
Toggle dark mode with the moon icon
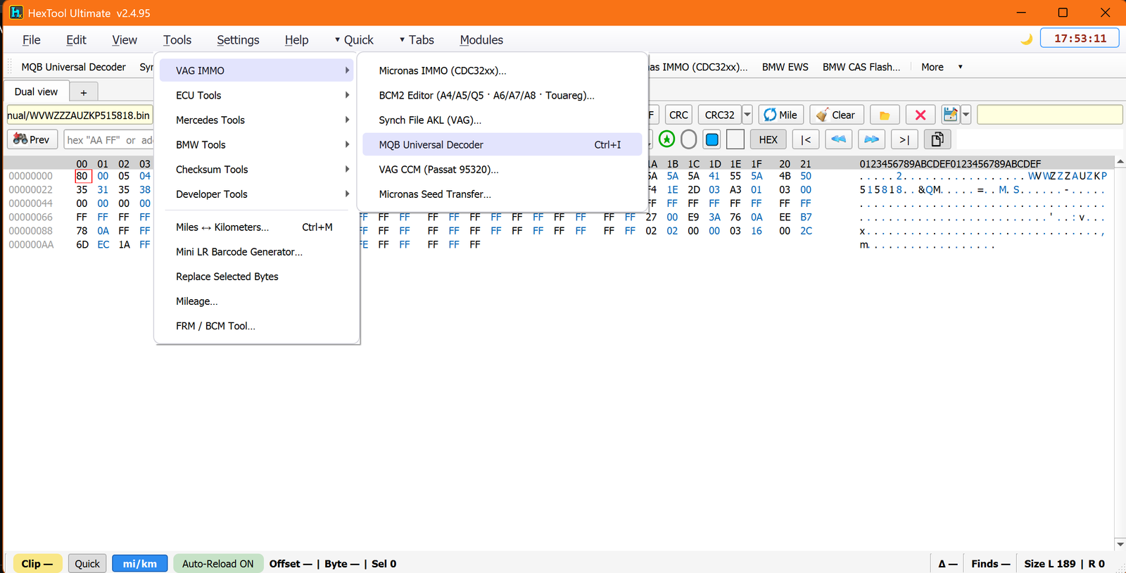coord(1027,39)
